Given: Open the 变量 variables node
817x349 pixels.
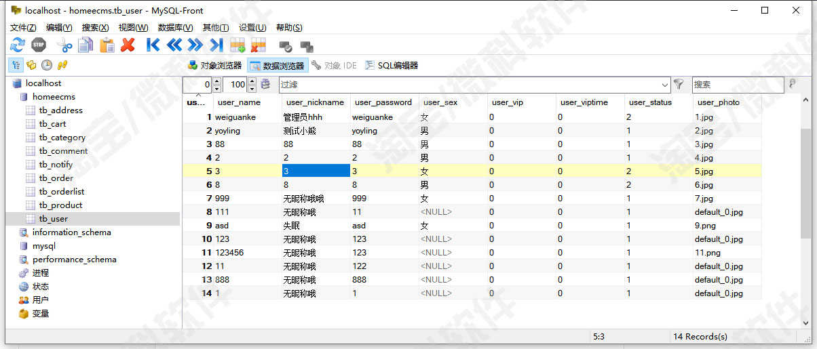Looking at the screenshot, I should click(40, 314).
